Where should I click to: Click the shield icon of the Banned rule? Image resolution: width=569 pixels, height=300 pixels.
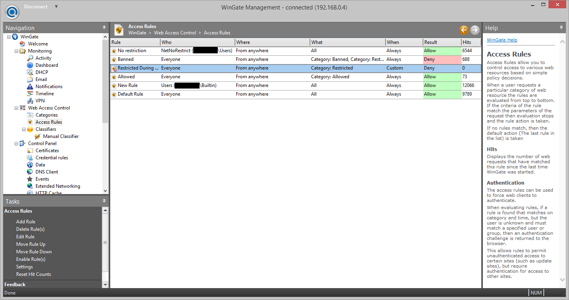tap(114, 60)
